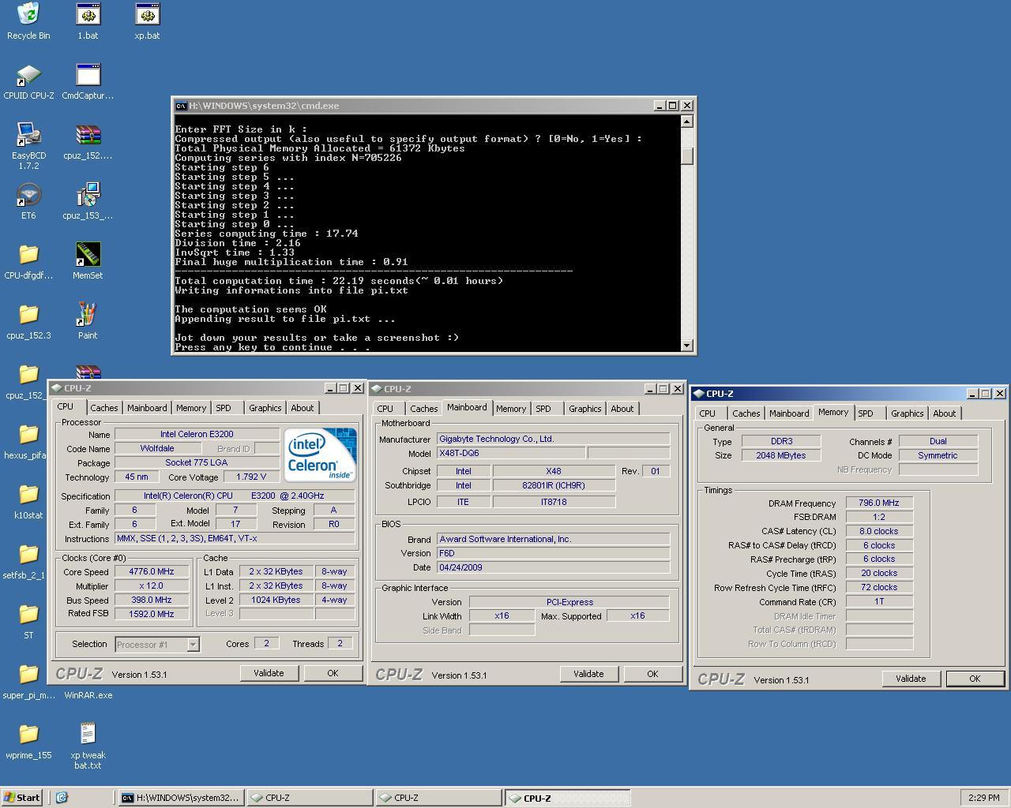
Task: Click the cmd window scrollbar down arrow
Action: click(x=686, y=345)
